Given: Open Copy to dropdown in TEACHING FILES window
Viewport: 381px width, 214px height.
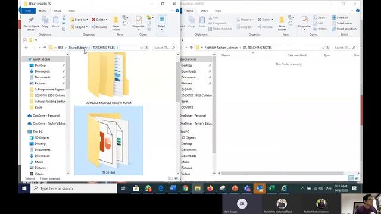Looking at the screenshot, I should click(79, 27).
